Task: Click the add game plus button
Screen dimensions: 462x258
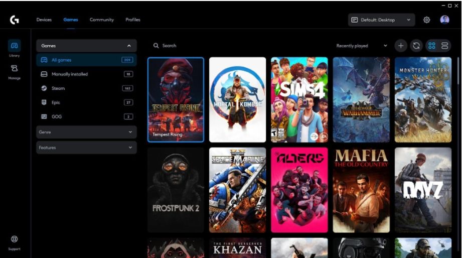Action: click(401, 46)
